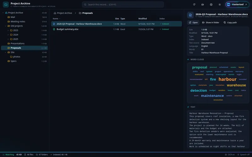The height and width of the screenshot is (157, 252).
Task: Sort by the Size column header
Action: tap(117, 19)
